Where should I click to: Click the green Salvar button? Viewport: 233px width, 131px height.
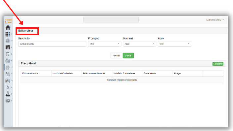pyautogui.click(x=128, y=55)
